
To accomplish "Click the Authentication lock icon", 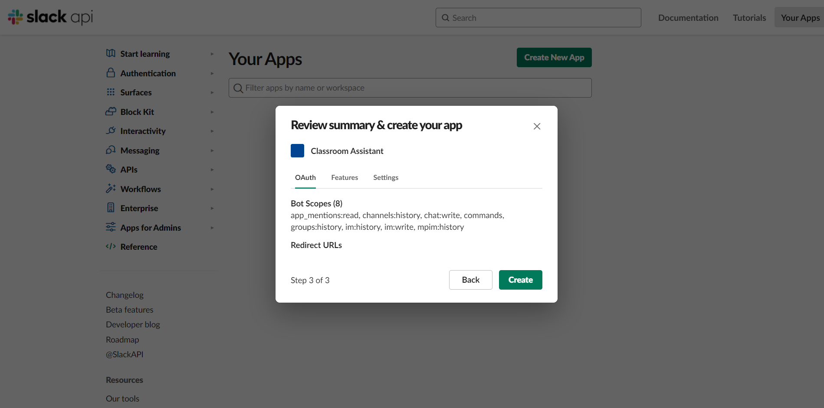I will click(111, 73).
